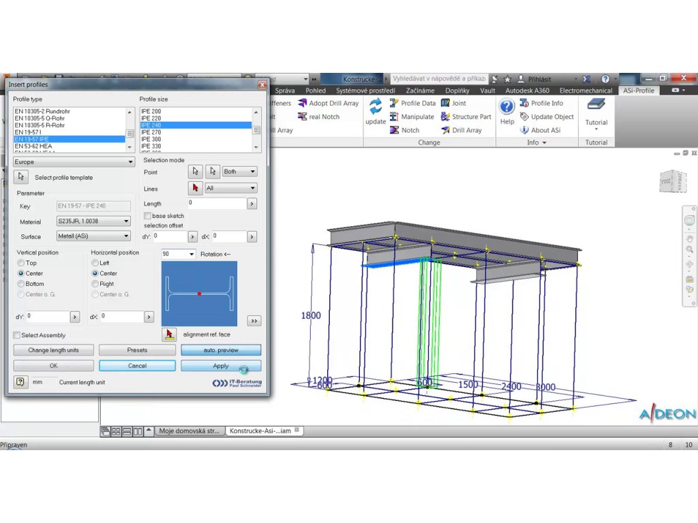This screenshot has height=523, width=698.
Task: Expand the Info panel dropdown
Action: [x=537, y=142]
